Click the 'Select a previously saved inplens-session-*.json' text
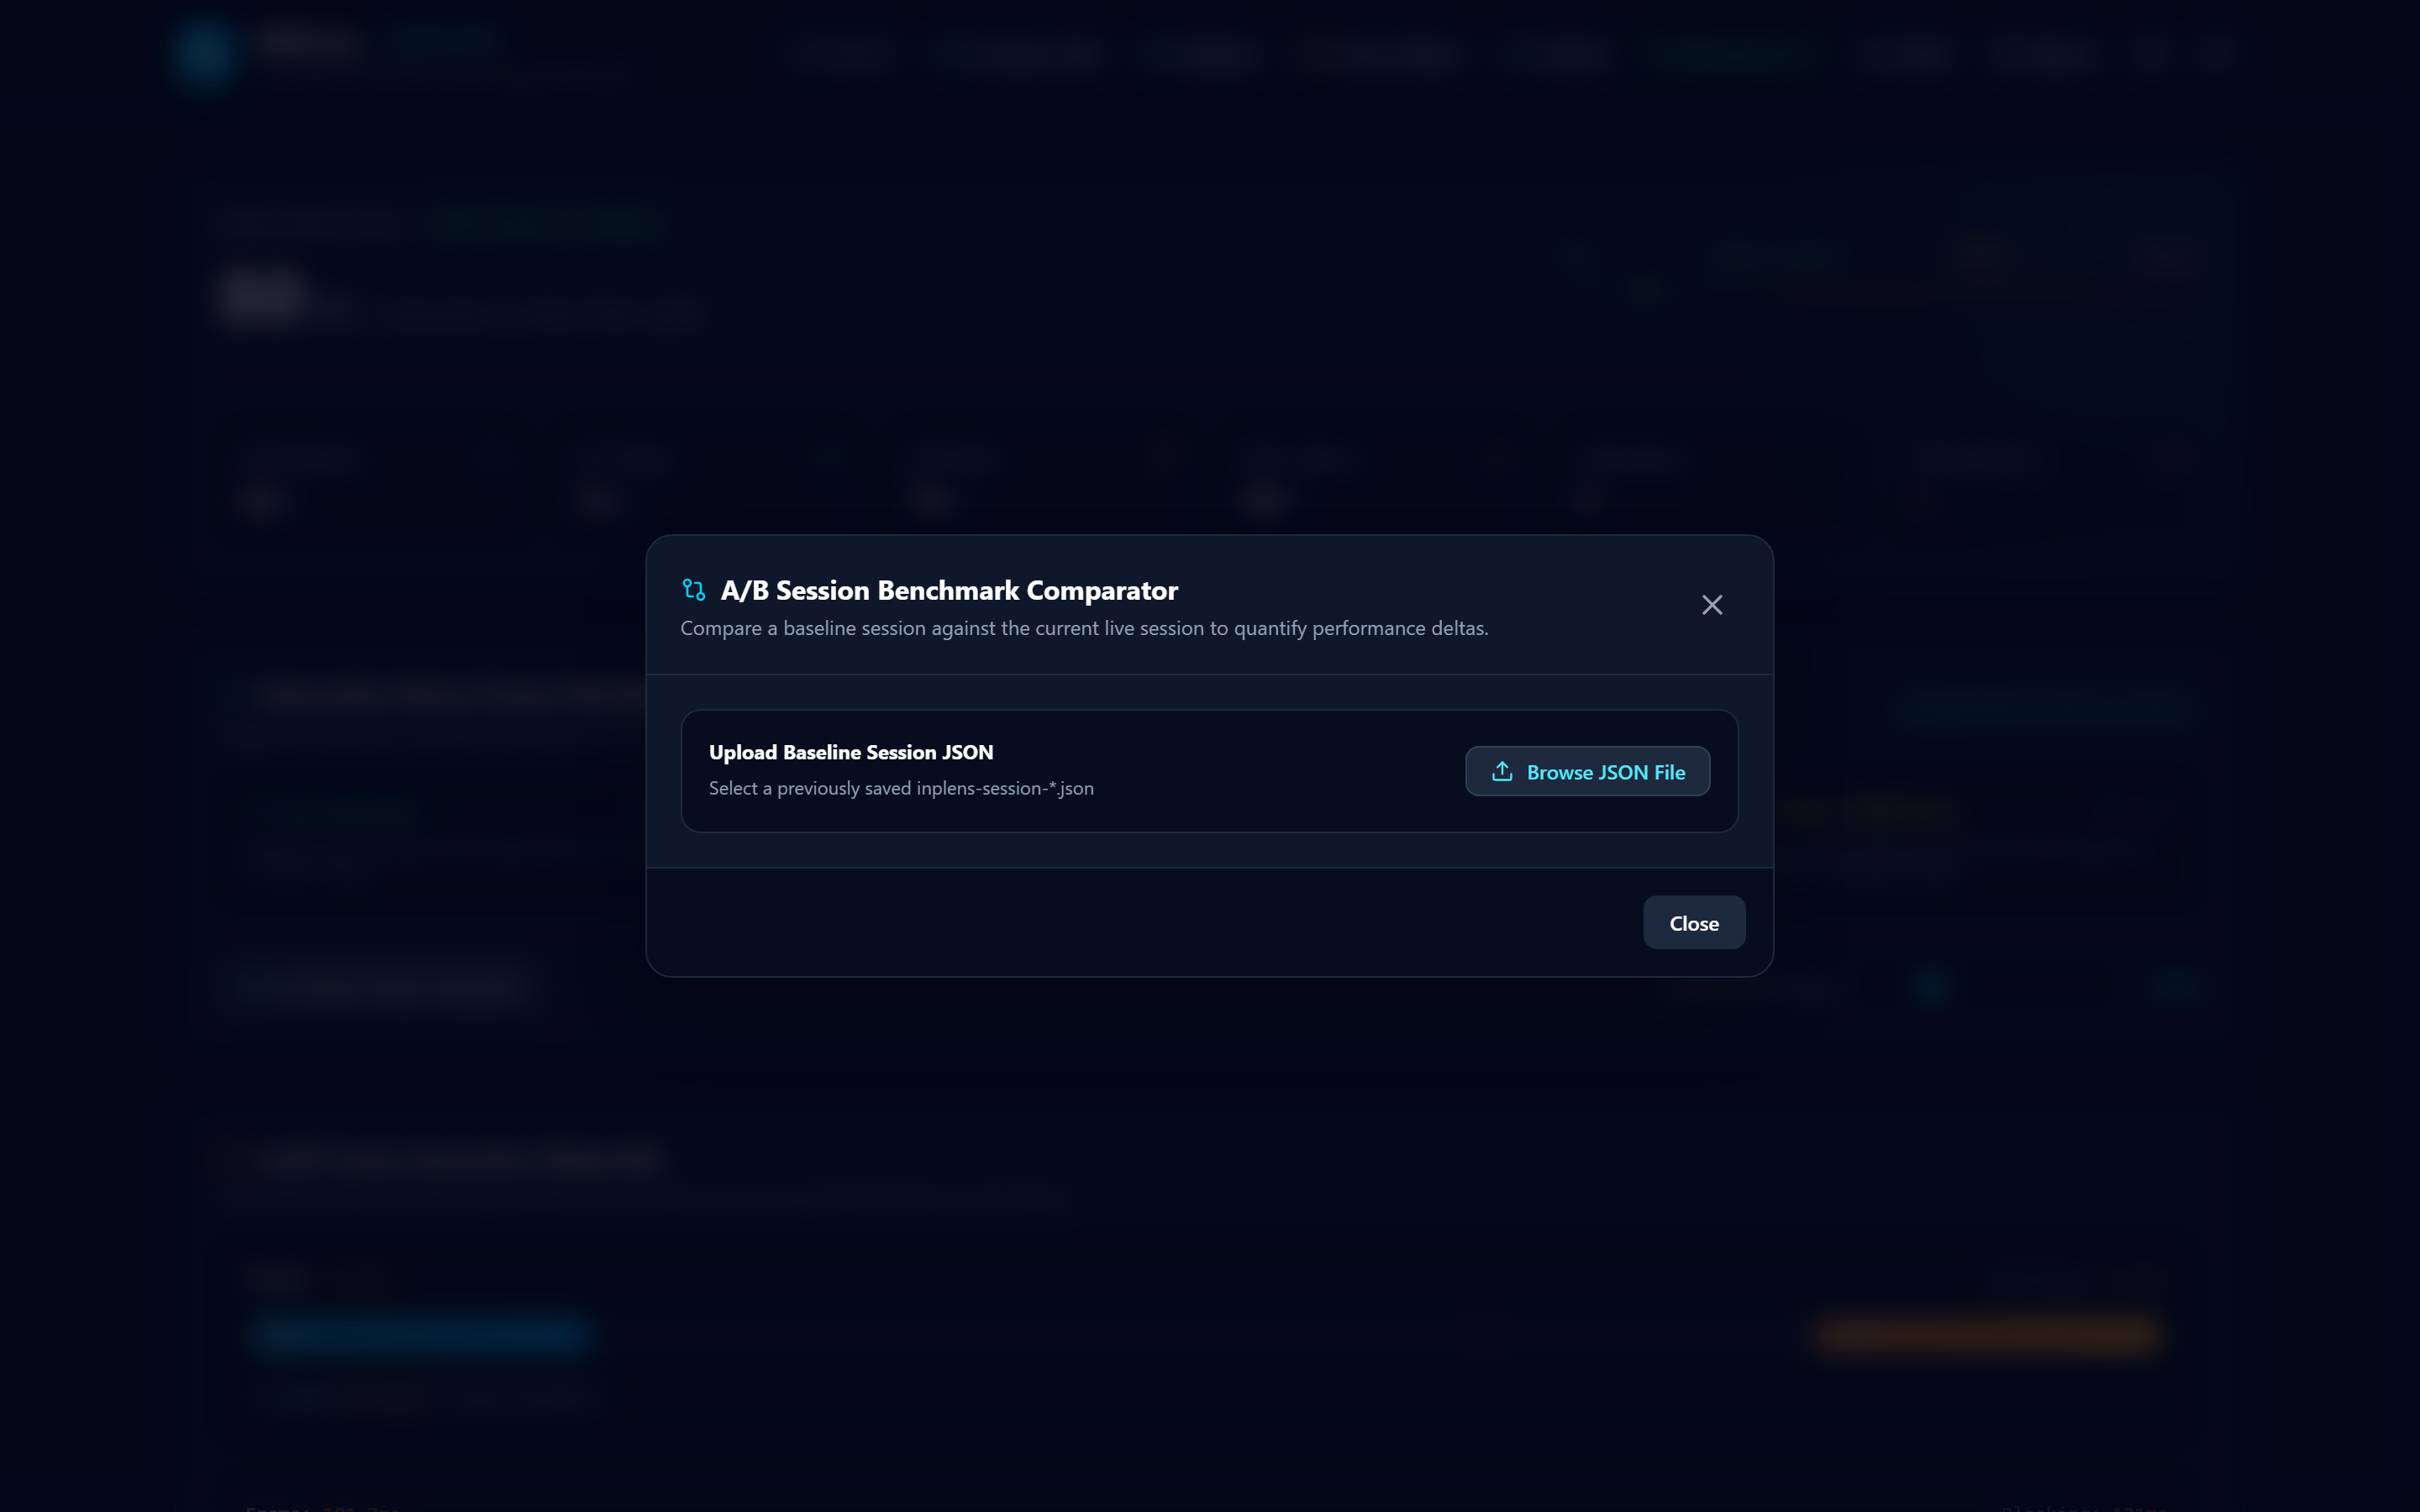This screenshot has height=1512, width=2420. 901,788
